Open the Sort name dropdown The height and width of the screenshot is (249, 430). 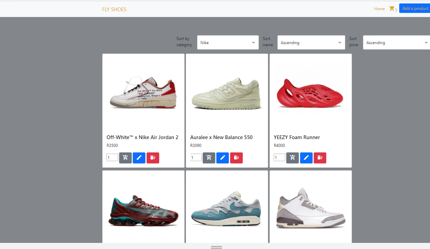click(x=311, y=42)
